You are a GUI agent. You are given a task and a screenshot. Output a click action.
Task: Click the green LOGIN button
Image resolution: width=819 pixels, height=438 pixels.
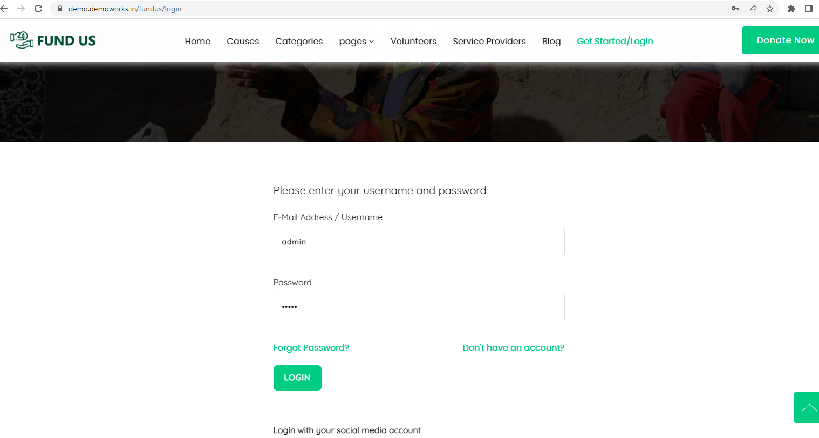point(297,378)
